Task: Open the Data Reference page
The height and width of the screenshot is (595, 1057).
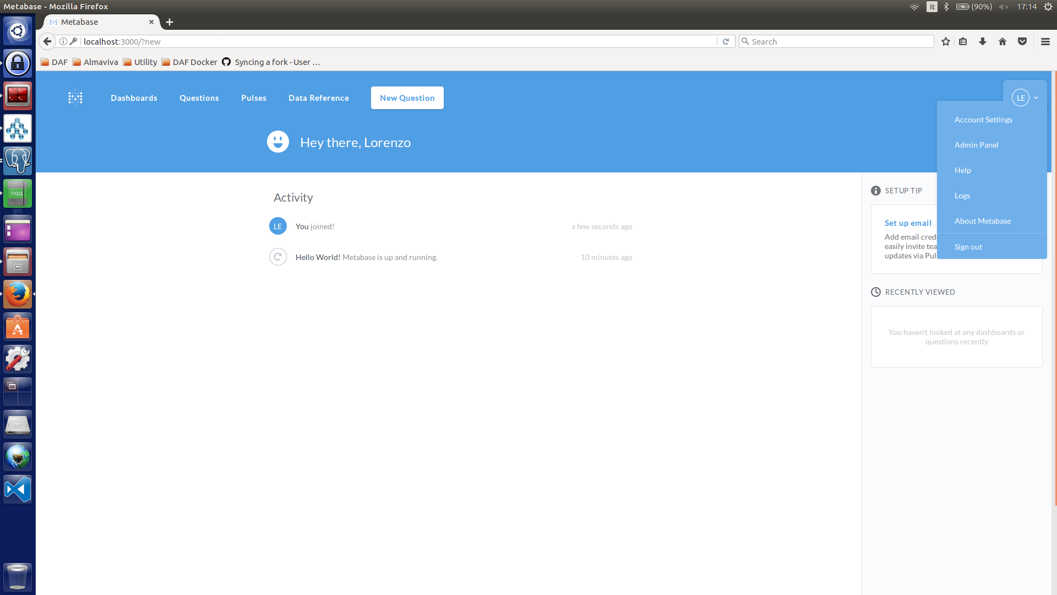Action: pyautogui.click(x=318, y=98)
